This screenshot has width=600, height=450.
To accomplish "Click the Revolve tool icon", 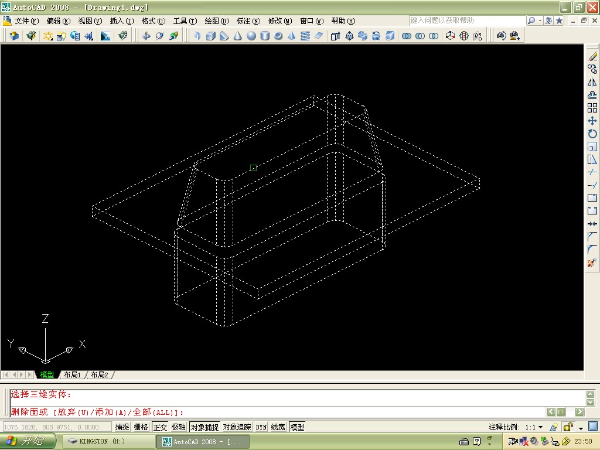I will [376, 36].
